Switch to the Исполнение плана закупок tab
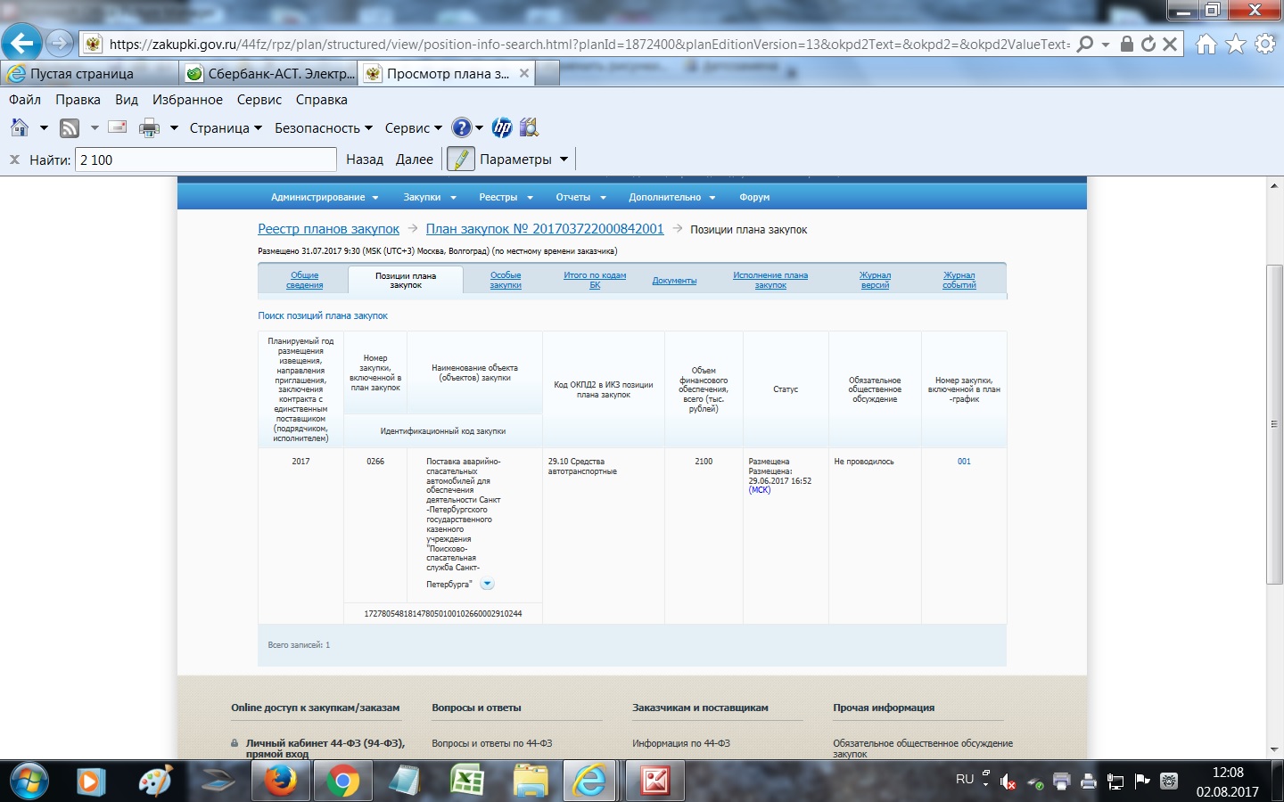This screenshot has width=1284, height=802. [770, 280]
